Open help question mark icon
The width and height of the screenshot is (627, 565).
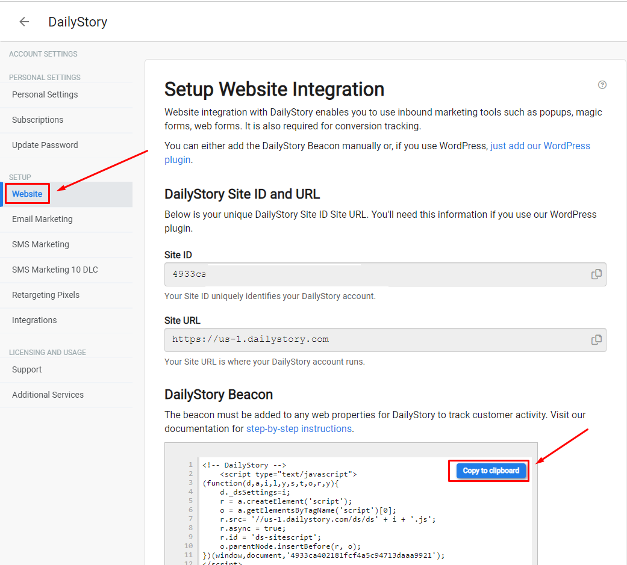pyautogui.click(x=602, y=85)
